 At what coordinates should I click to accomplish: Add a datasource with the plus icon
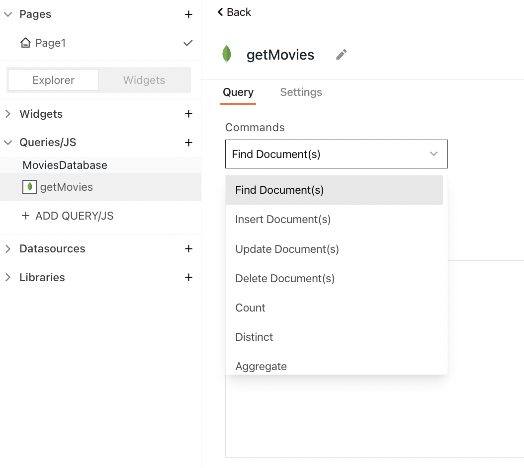click(x=188, y=248)
